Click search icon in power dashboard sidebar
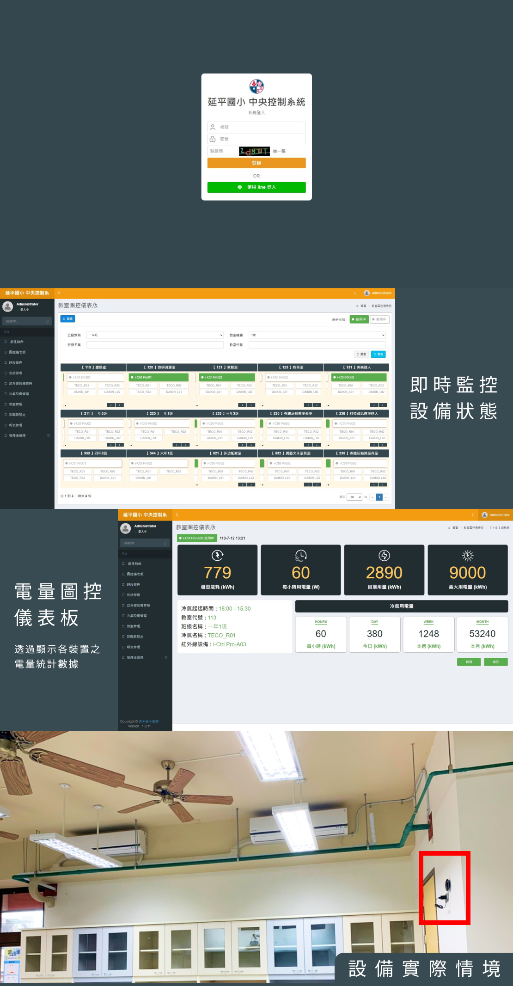513x986 pixels. coord(165,543)
